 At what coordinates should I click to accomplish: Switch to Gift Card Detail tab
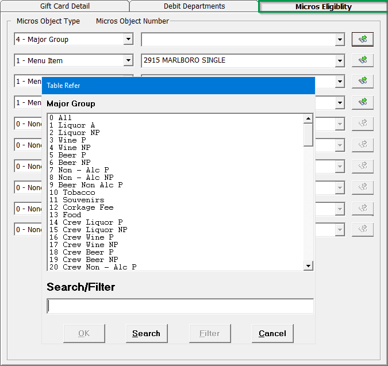coord(65,6)
